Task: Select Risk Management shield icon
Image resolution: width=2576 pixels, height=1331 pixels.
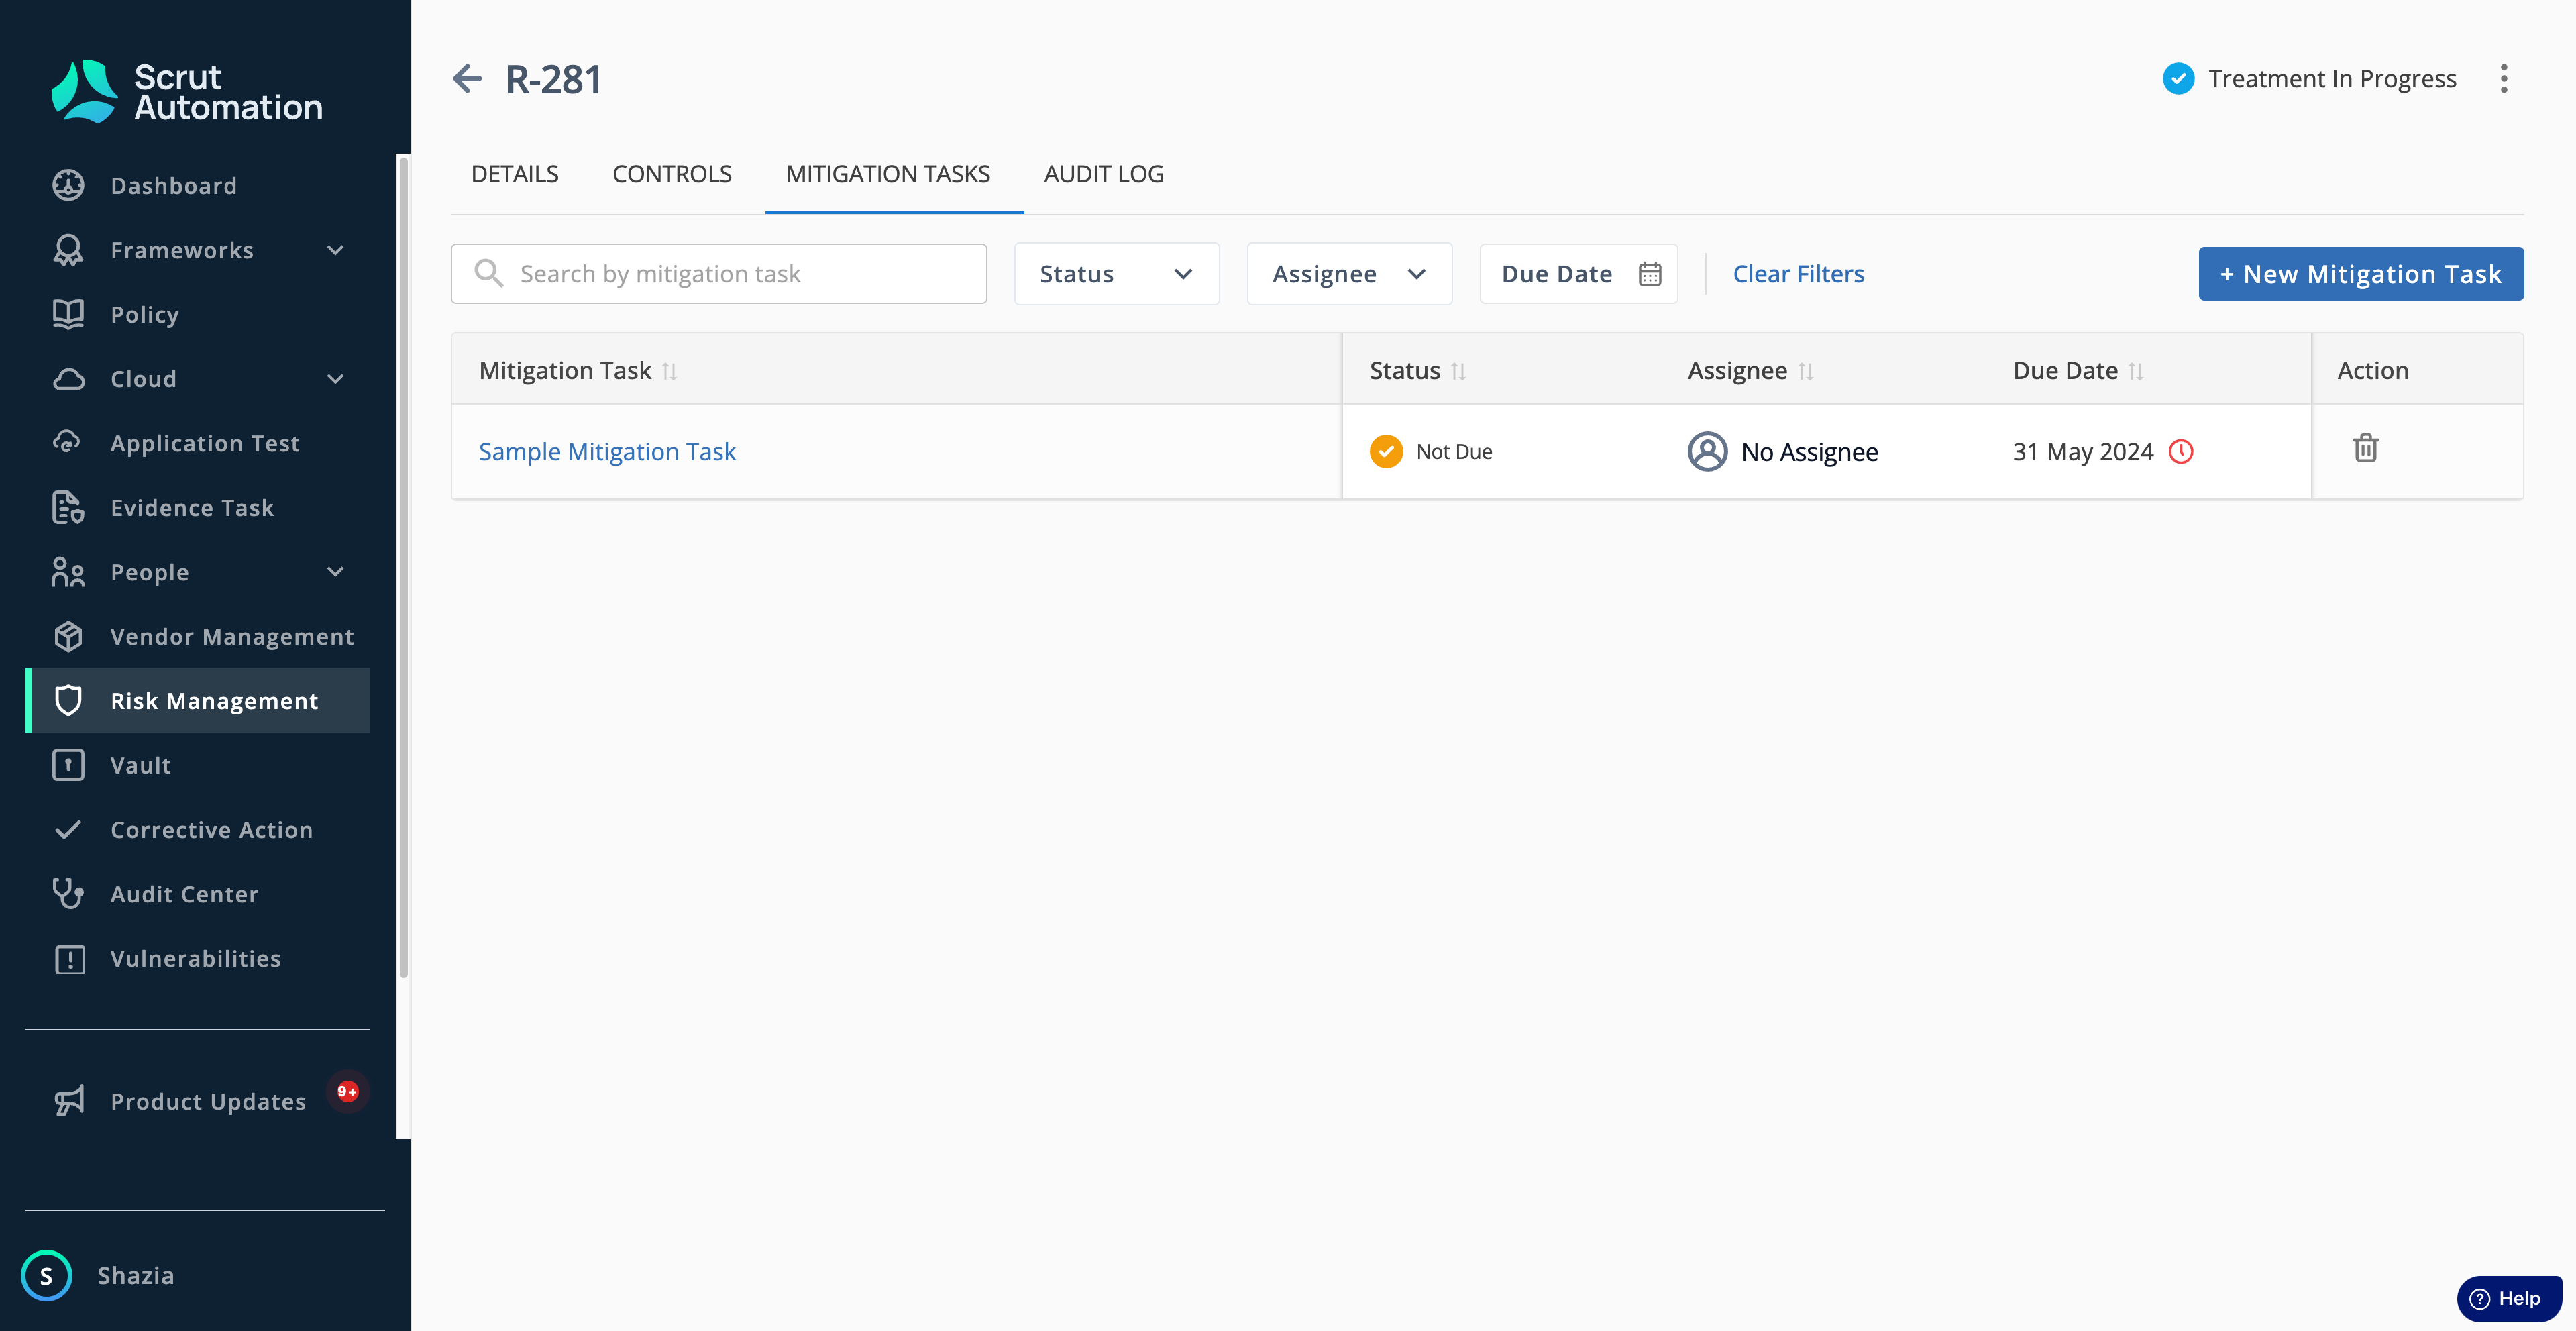Action: tap(68, 701)
